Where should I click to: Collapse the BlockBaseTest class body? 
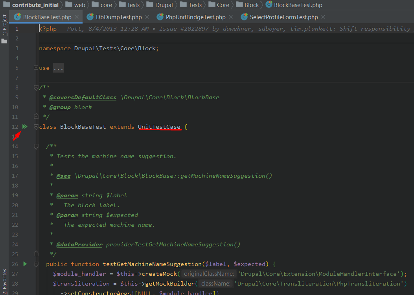click(36, 127)
